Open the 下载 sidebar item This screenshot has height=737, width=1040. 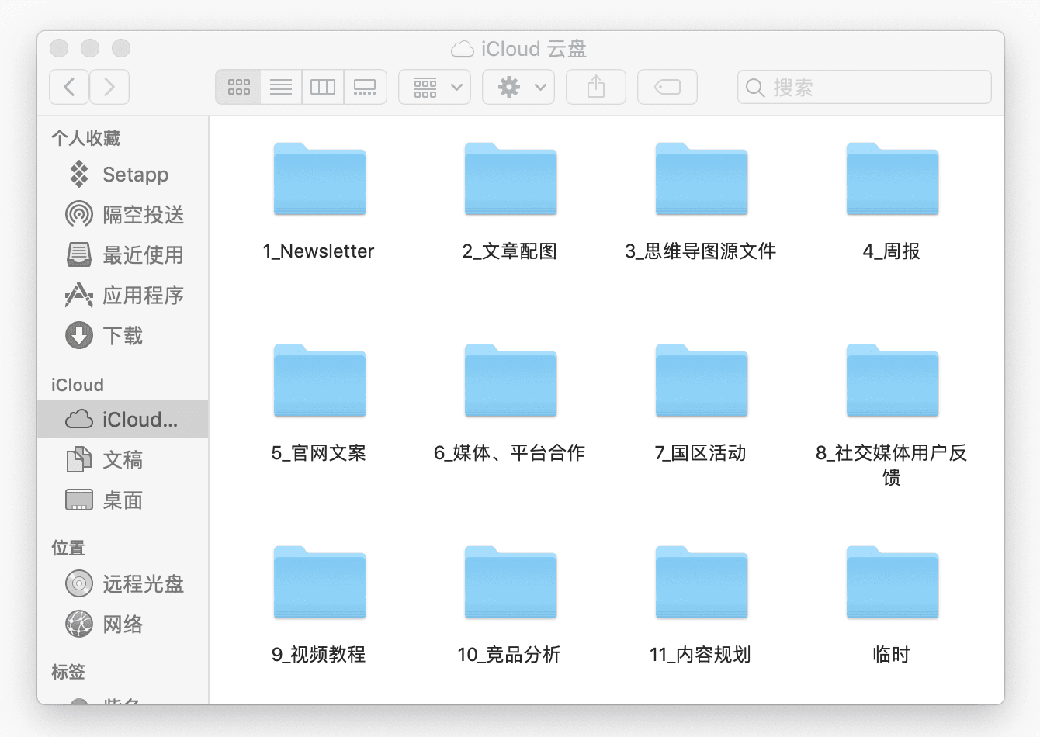pyautogui.click(x=122, y=336)
